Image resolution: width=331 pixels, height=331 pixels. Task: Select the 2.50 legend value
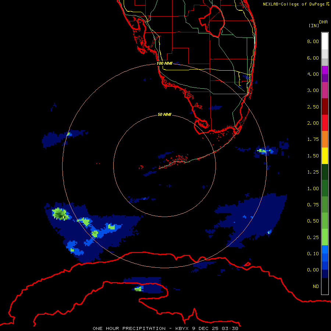tap(313, 107)
